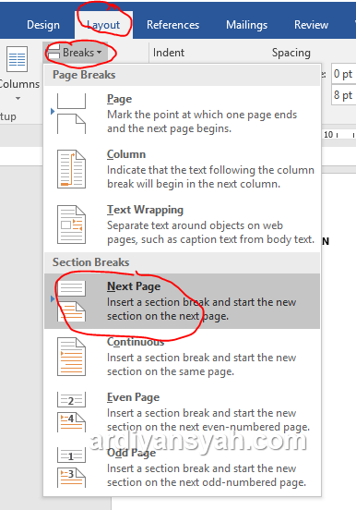Click the Indent group label
Viewport: 356px width, 510px height.
pos(169,53)
